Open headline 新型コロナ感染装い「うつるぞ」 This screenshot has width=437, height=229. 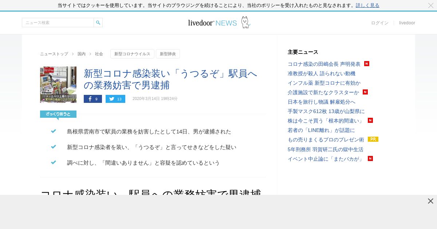(x=170, y=79)
